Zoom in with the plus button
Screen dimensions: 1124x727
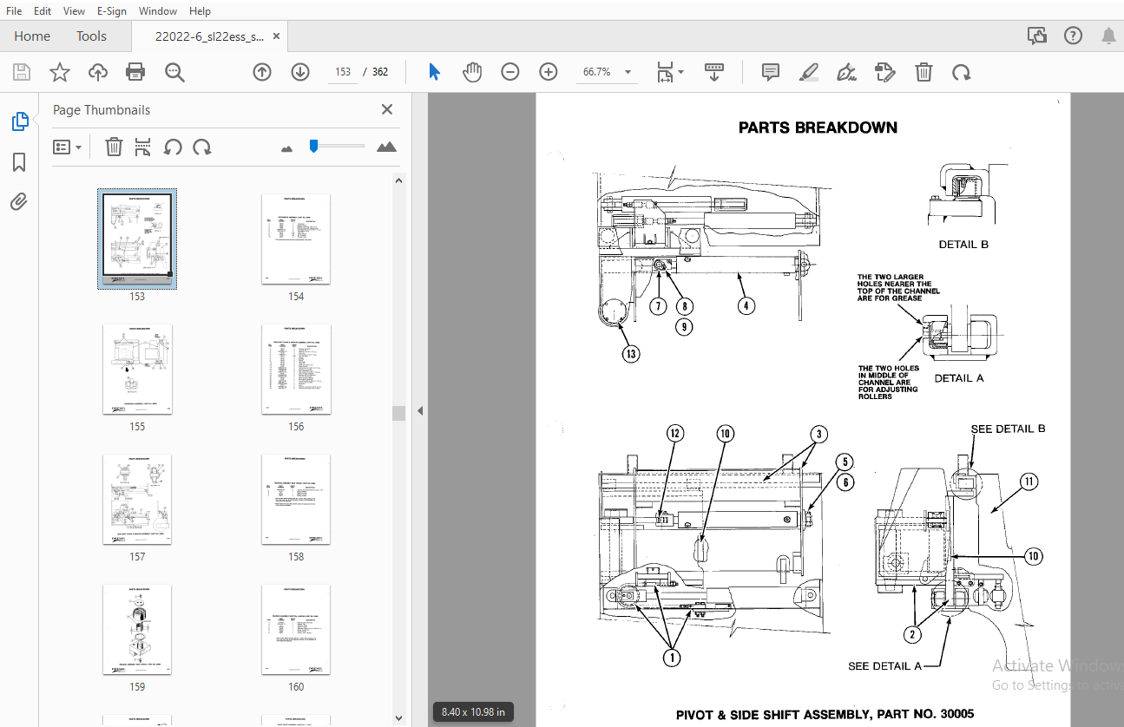[548, 72]
